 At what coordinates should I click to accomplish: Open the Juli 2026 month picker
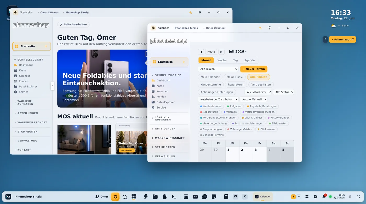coord(237,52)
